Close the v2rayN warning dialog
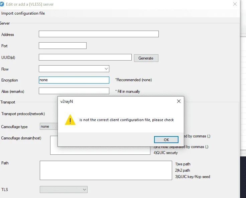Image resolution: width=246 pixels, height=198 pixels. coord(179,101)
